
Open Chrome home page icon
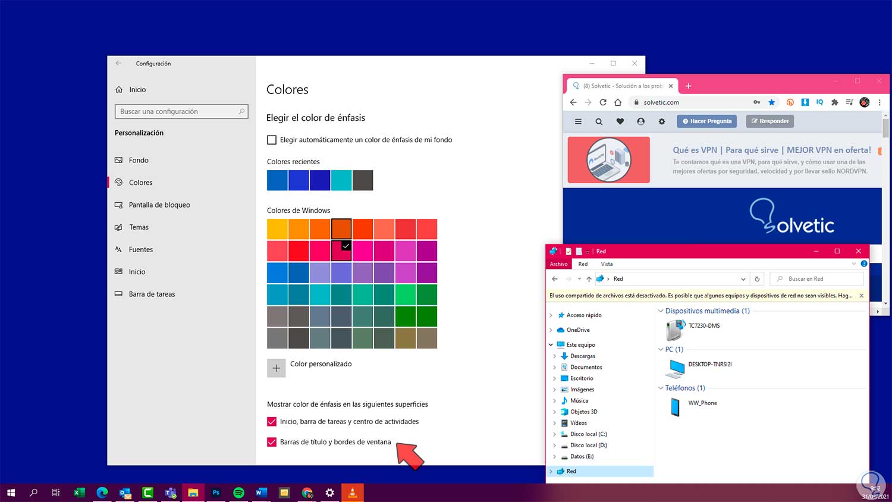tap(618, 102)
